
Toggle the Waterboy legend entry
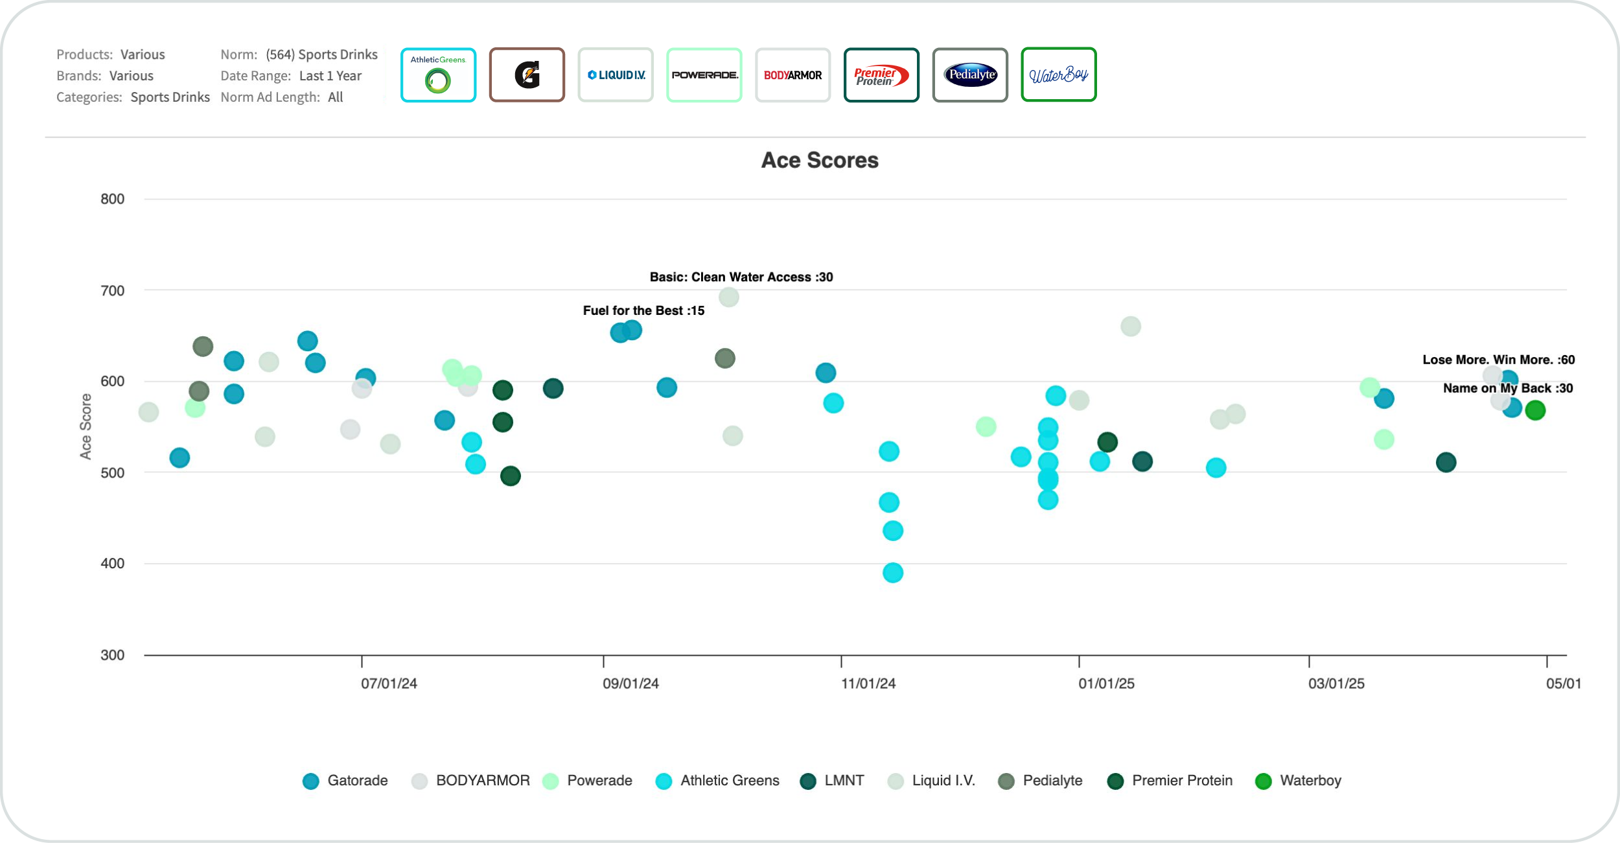point(1298,781)
